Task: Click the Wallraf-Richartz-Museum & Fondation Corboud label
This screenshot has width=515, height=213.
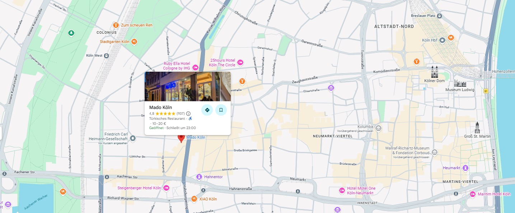Action: (407, 150)
